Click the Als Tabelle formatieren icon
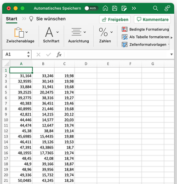 click(x=125, y=37)
